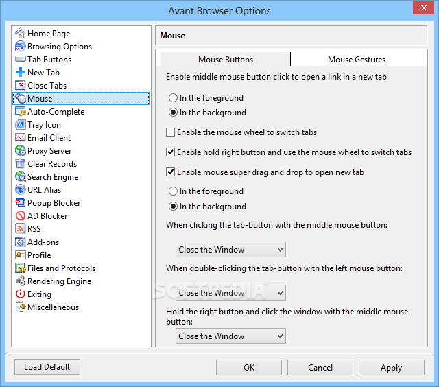Screen dimensions: 439x387
Task: Click the Add-ons gear icon
Action: 20,242
